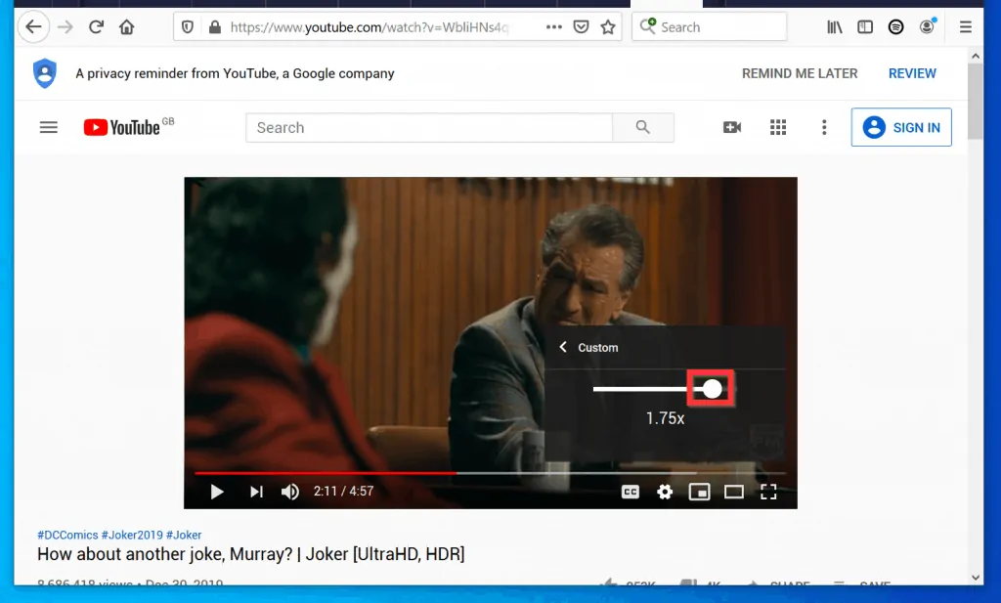Click the 2:11 / 4:57 time display

click(x=343, y=492)
